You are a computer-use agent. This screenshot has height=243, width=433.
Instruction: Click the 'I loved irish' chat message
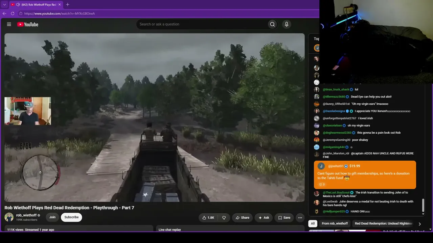(x=365, y=118)
